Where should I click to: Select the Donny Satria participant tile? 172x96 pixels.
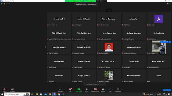pyautogui.click(x=134, y=61)
